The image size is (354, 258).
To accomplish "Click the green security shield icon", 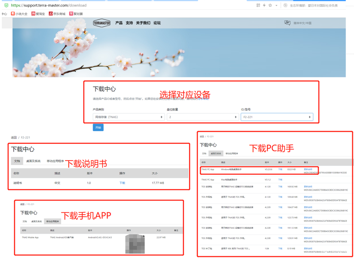I will pos(6,5).
